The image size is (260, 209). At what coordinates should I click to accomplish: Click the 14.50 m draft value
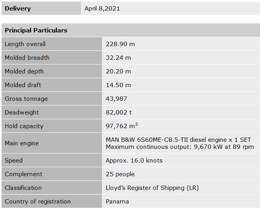pos(118,85)
